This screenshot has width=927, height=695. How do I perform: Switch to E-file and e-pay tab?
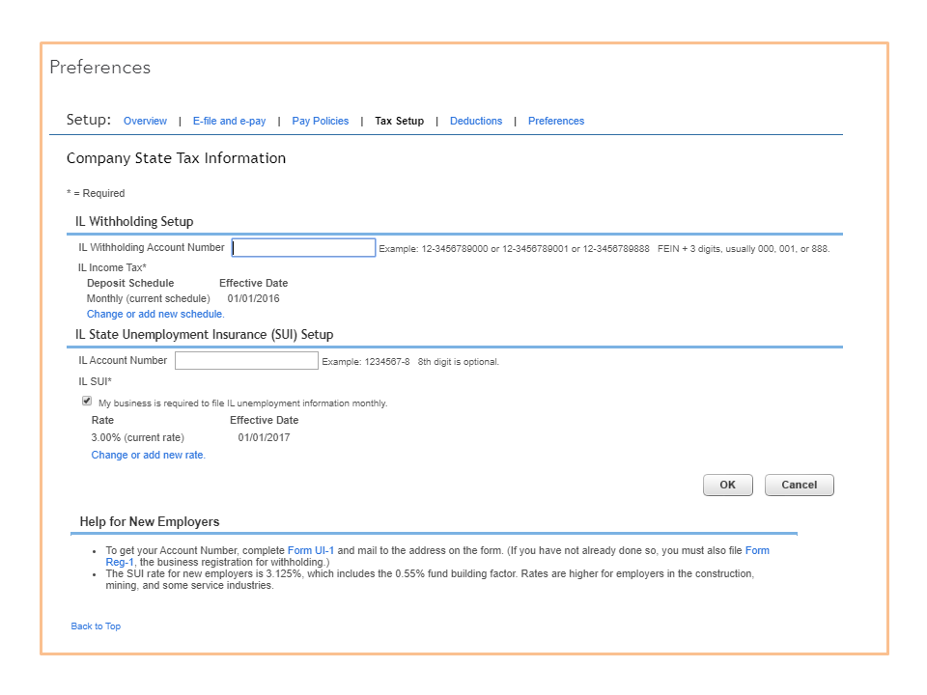coord(229,122)
